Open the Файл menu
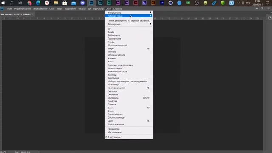The width and height of the screenshot is (272, 153). click(x=9, y=9)
